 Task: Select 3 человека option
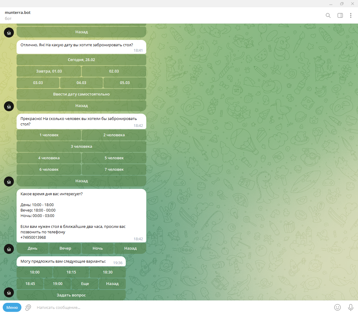[81, 147]
